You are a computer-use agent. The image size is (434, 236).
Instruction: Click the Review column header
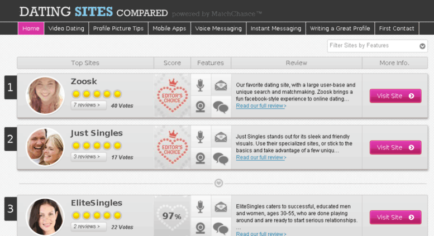[x=297, y=63]
